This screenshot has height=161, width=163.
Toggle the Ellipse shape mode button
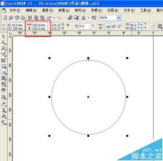click(x=108, y=26)
